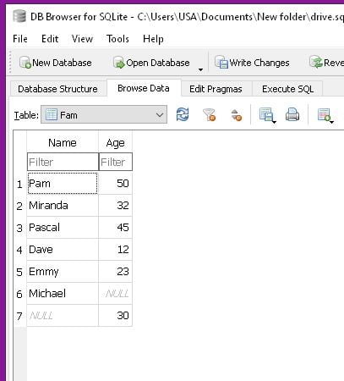Click the Write Changes toolbar button

(252, 63)
